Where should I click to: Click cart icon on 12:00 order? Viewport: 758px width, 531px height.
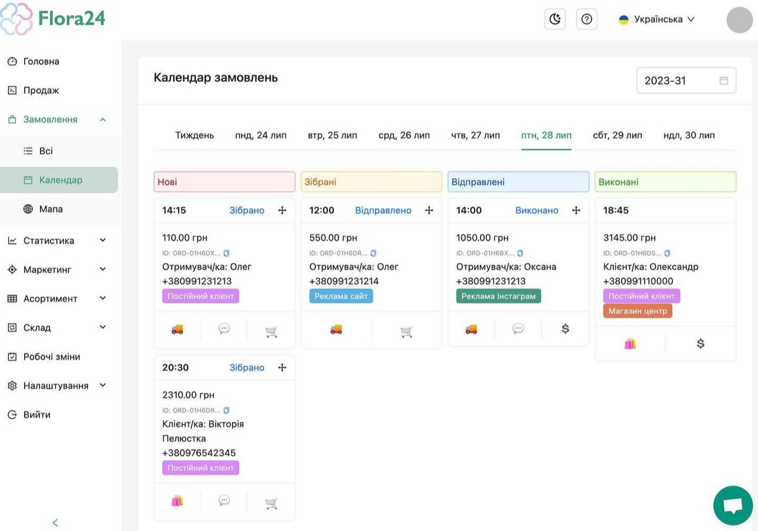click(406, 332)
